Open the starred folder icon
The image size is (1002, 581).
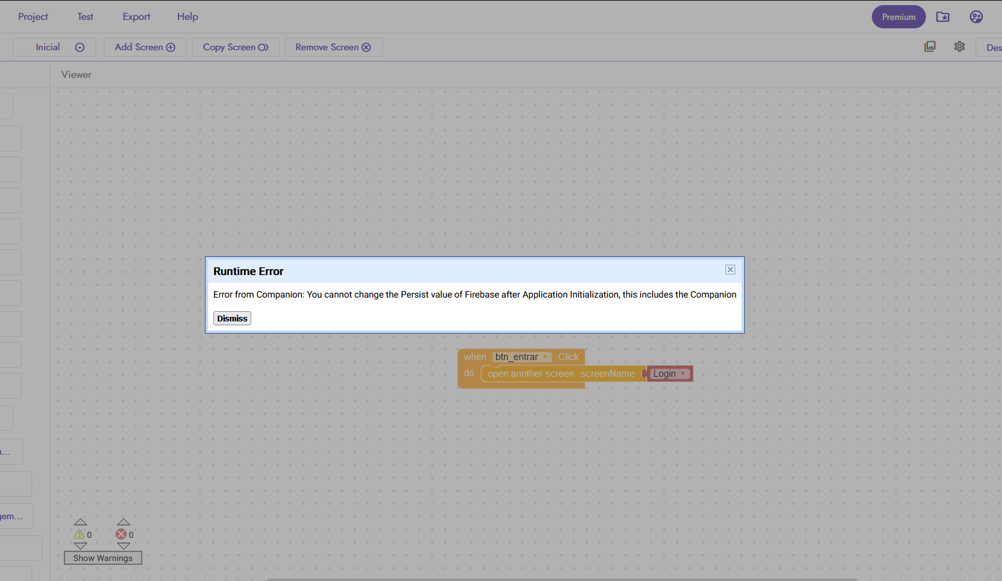(943, 17)
